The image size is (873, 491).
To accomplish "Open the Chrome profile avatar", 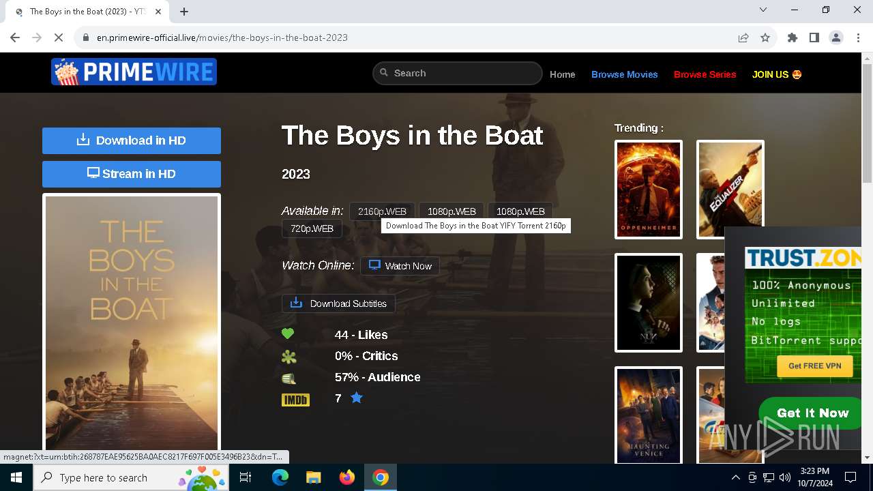I will tap(836, 38).
